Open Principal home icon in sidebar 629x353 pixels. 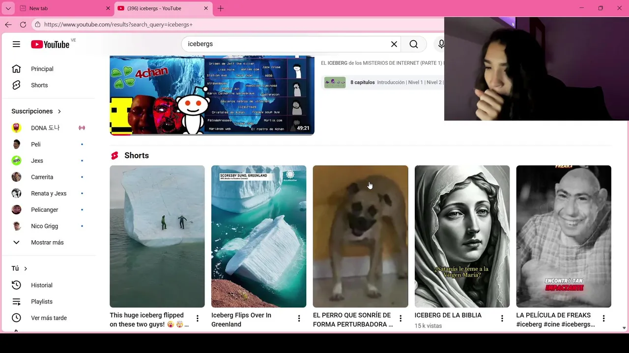[16, 69]
